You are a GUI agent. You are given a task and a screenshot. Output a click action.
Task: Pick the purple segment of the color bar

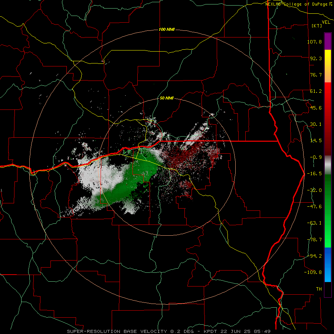click(328, 41)
